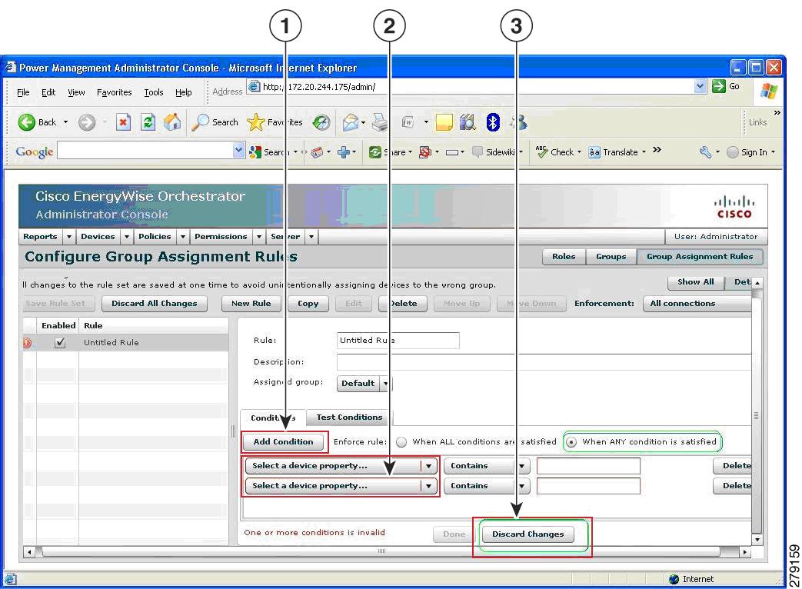Click the Copy rule button

coord(308,304)
